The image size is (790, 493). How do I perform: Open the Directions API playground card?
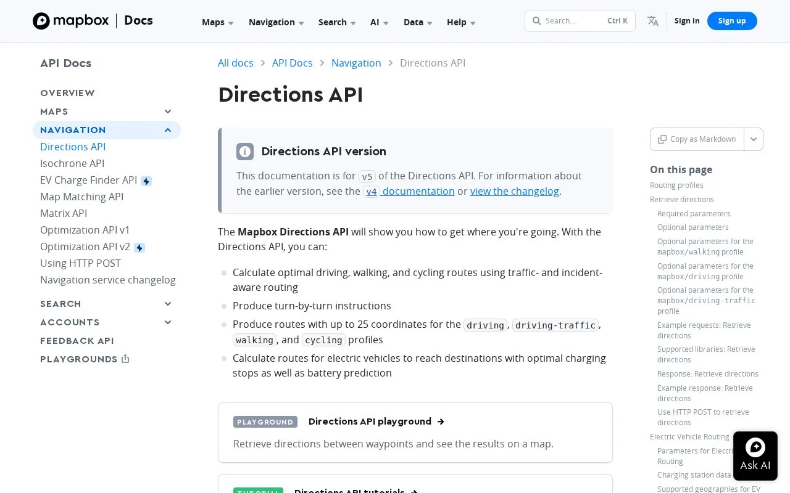click(x=415, y=433)
